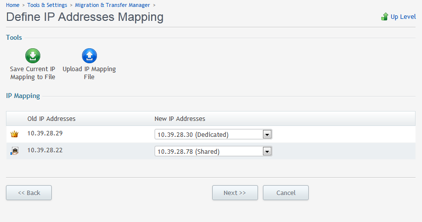The image size is (422, 222).
Task: Open Tools & Settings breadcrumb link
Action: pyautogui.click(x=47, y=5)
